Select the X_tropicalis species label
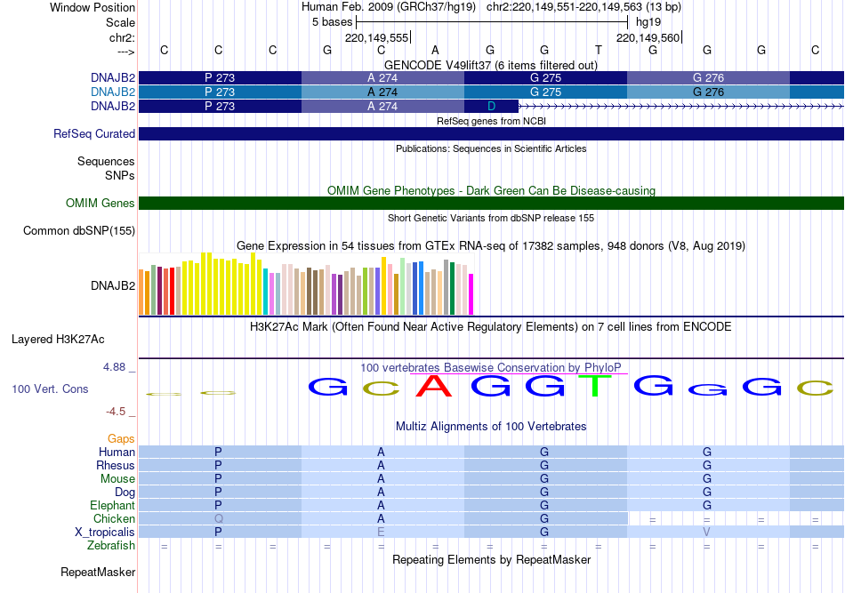 105,533
